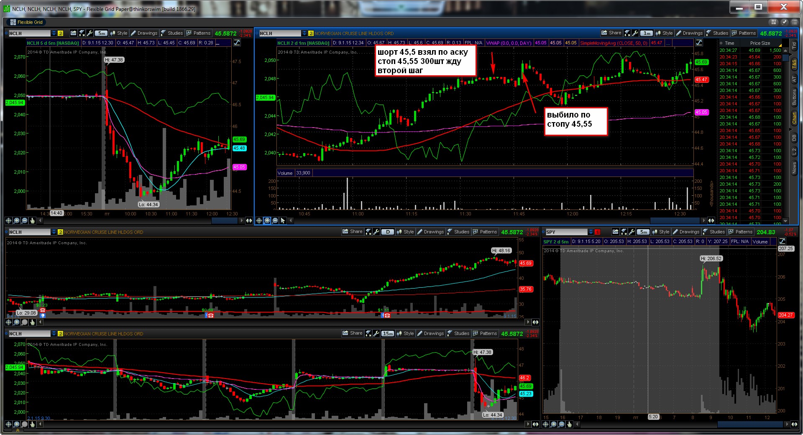The image size is (803, 435).
Task: Click Style candlestick button on 15m chart
Action: tap(405, 333)
